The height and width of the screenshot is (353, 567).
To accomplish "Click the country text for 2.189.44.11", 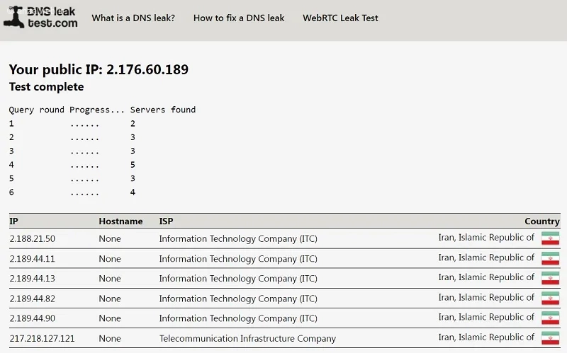I will [x=486, y=257].
